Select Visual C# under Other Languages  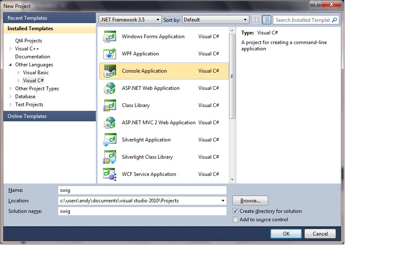pos(34,81)
